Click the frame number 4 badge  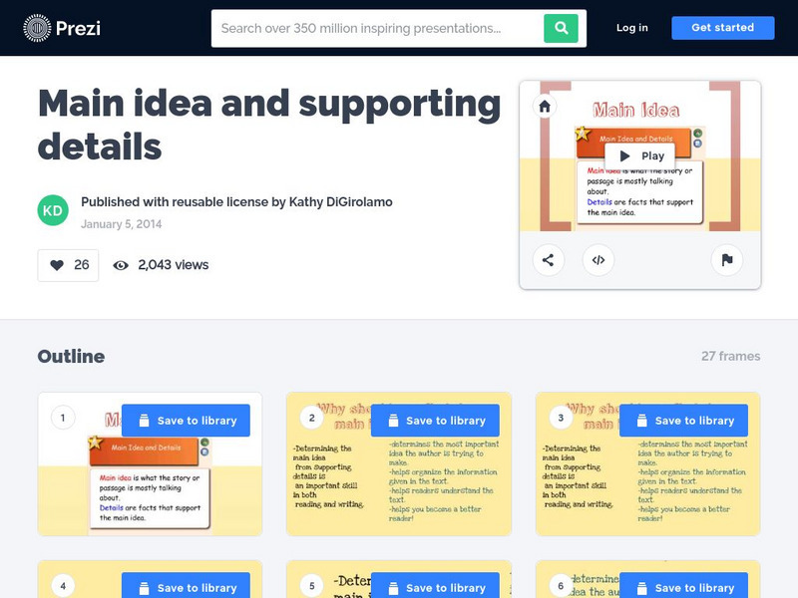(x=63, y=586)
